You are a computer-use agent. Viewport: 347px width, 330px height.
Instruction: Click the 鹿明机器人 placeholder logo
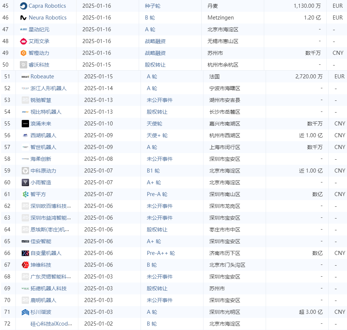25,300
